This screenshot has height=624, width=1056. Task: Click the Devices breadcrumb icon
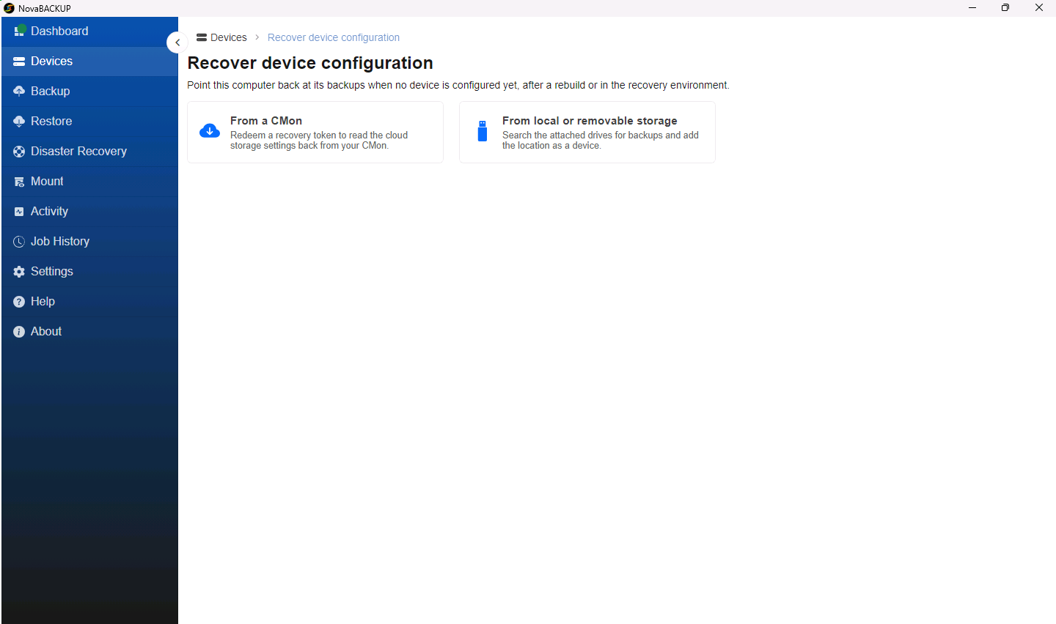(x=202, y=37)
